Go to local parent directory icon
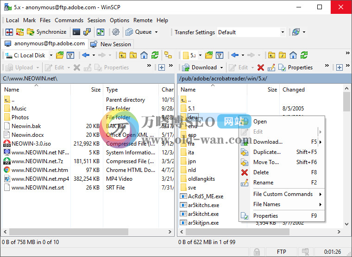 [122, 55]
